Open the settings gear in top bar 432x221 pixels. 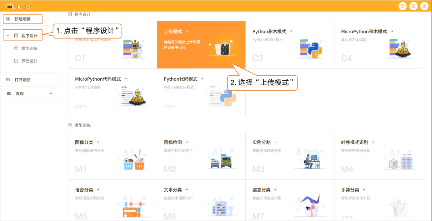click(x=424, y=6)
